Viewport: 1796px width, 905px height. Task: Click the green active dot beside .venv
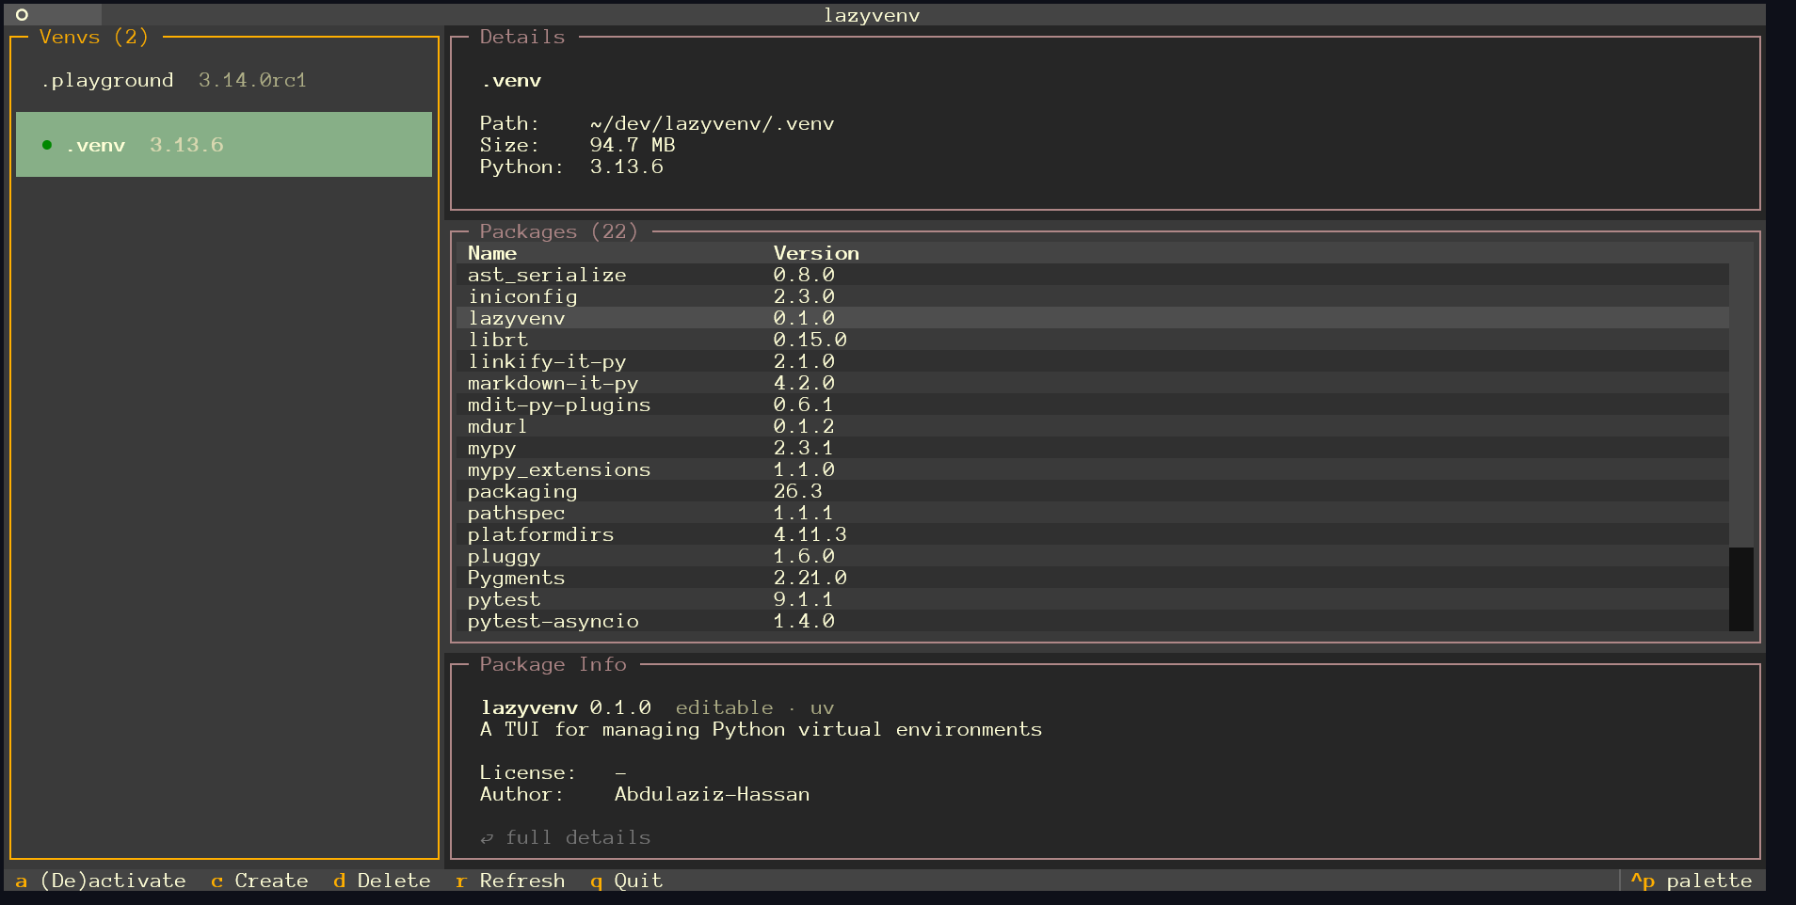coord(46,145)
